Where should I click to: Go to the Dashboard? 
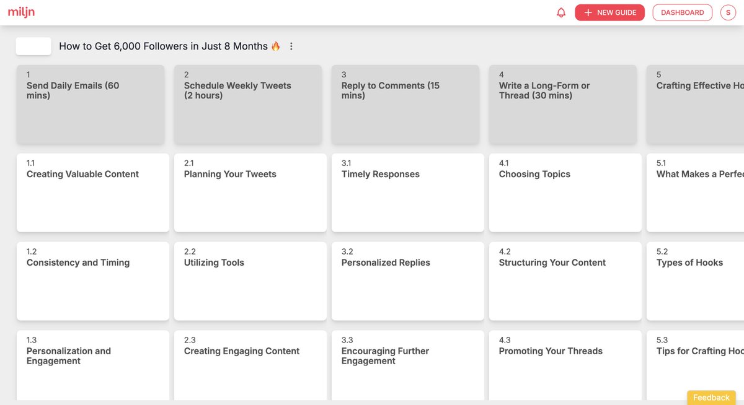click(x=682, y=12)
